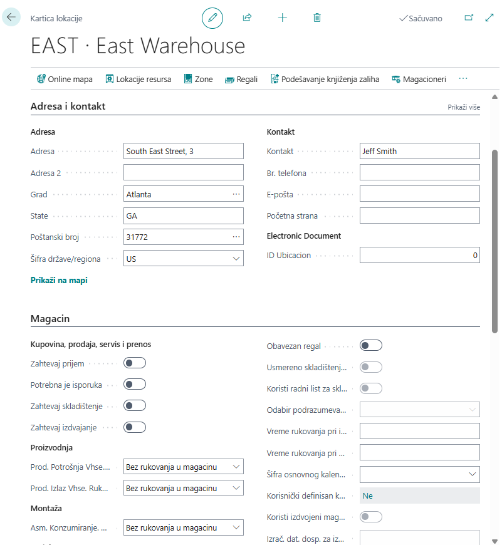Open more actions ellipsis in toolbar

[x=463, y=79]
